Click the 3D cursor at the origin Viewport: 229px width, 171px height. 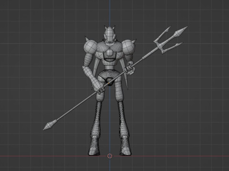point(110,156)
